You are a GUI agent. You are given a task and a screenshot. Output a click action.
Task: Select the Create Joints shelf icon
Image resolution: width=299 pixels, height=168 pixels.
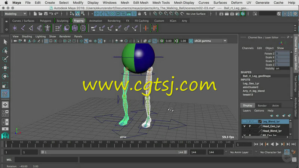coord(23,28)
